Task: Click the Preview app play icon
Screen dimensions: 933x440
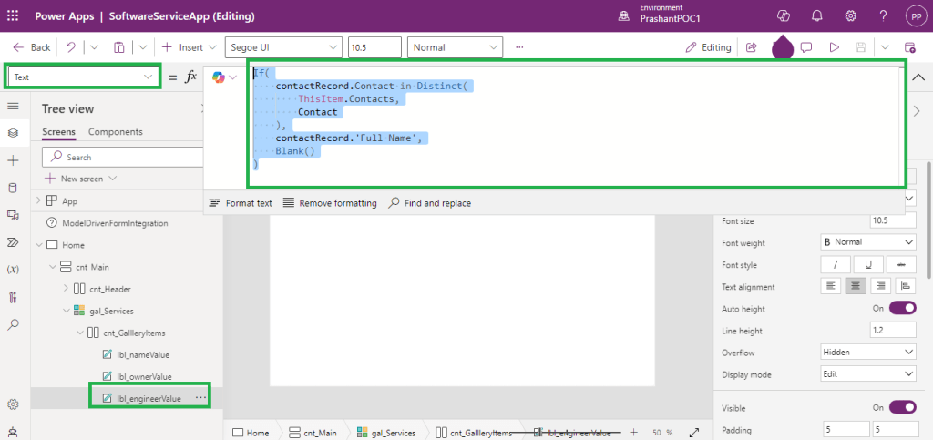Action: tap(834, 47)
